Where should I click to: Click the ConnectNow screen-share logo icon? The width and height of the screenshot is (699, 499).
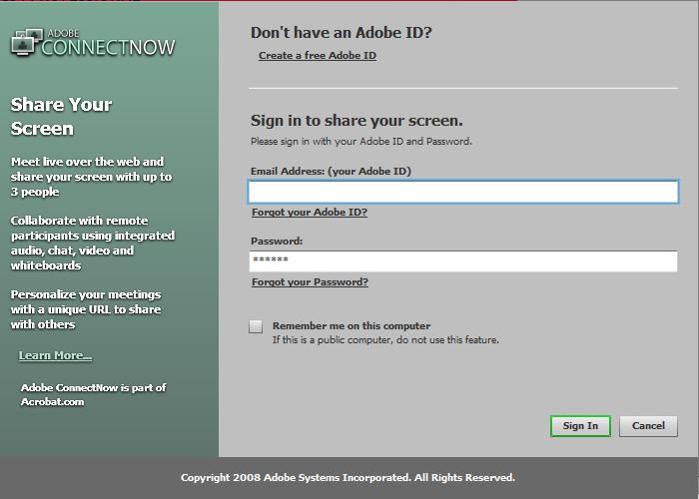click(x=25, y=43)
